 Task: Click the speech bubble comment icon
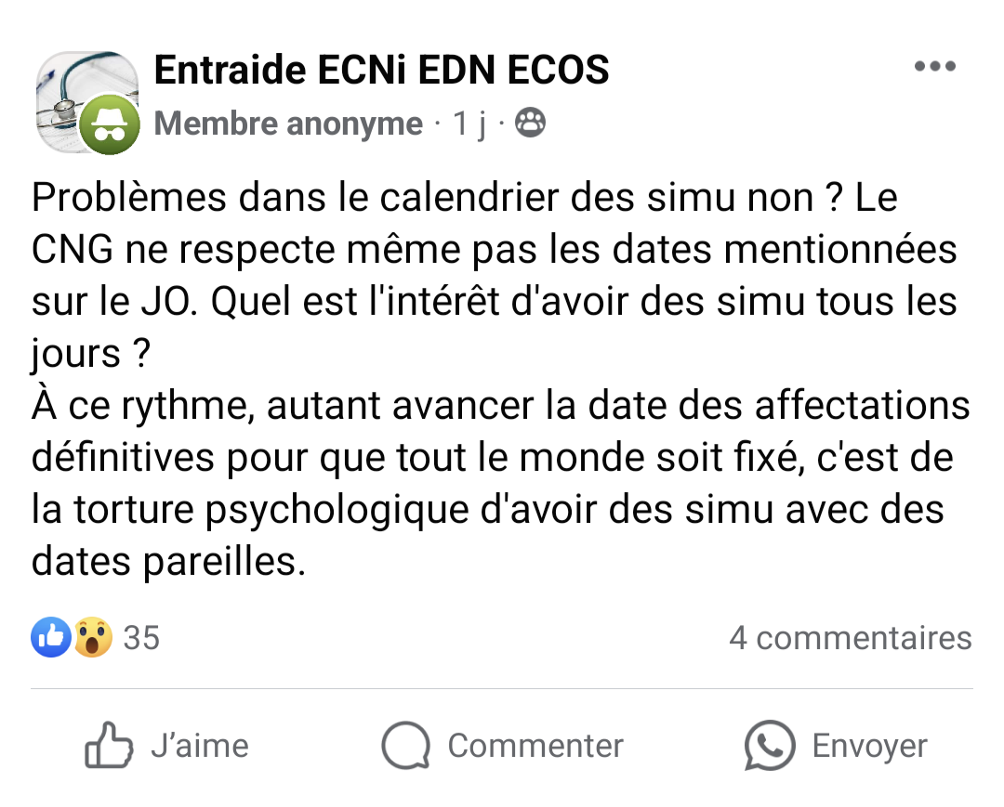(405, 746)
